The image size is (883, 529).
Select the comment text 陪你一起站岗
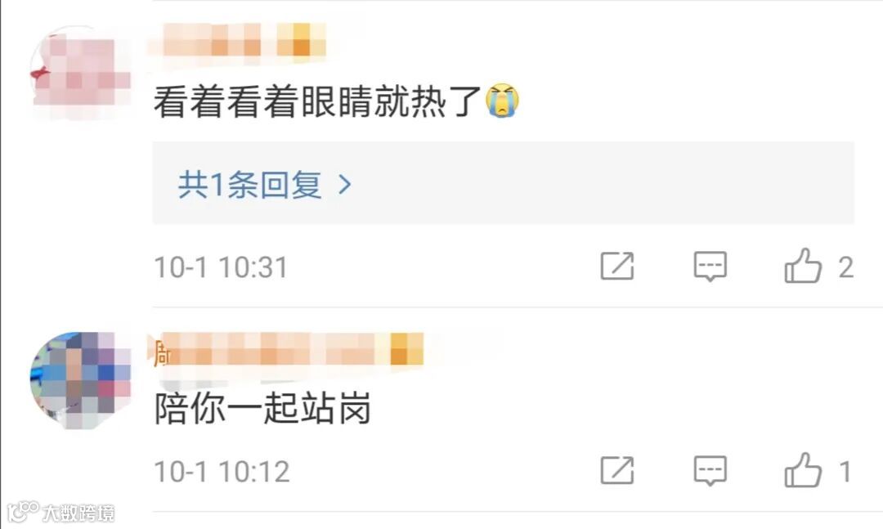coord(263,409)
